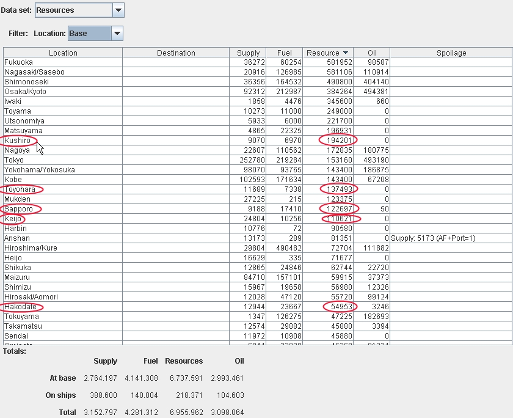Select the Iwaki location

pos(13,101)
